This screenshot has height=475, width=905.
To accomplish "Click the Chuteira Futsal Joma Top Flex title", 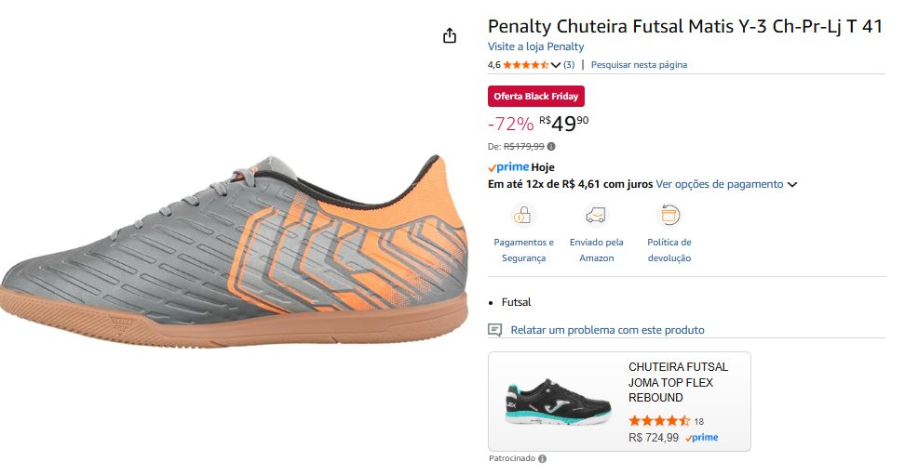I will click(678, 382).
